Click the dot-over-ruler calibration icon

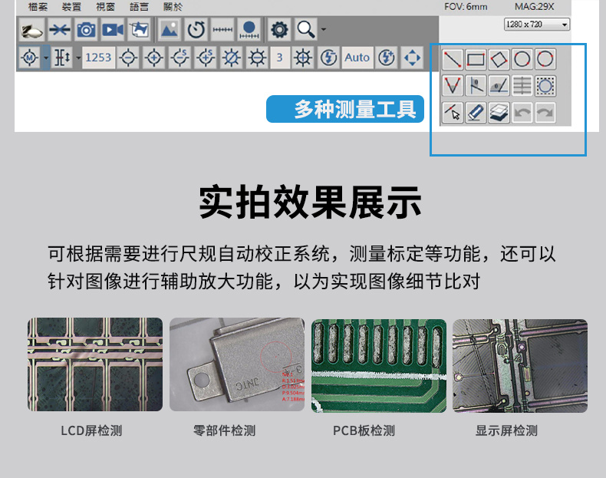coord(249,29)
